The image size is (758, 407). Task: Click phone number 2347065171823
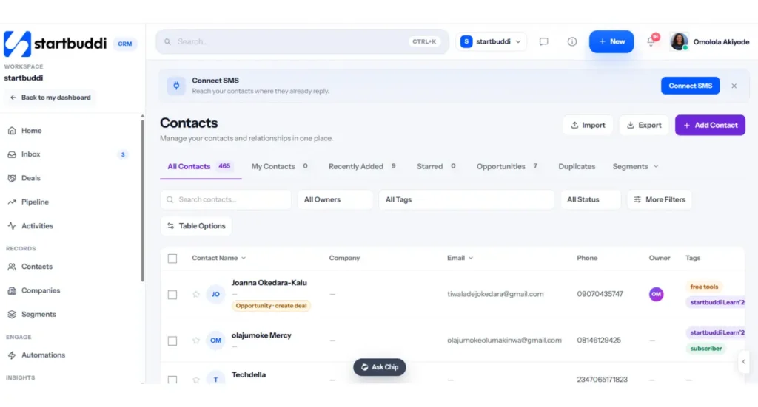602,380
